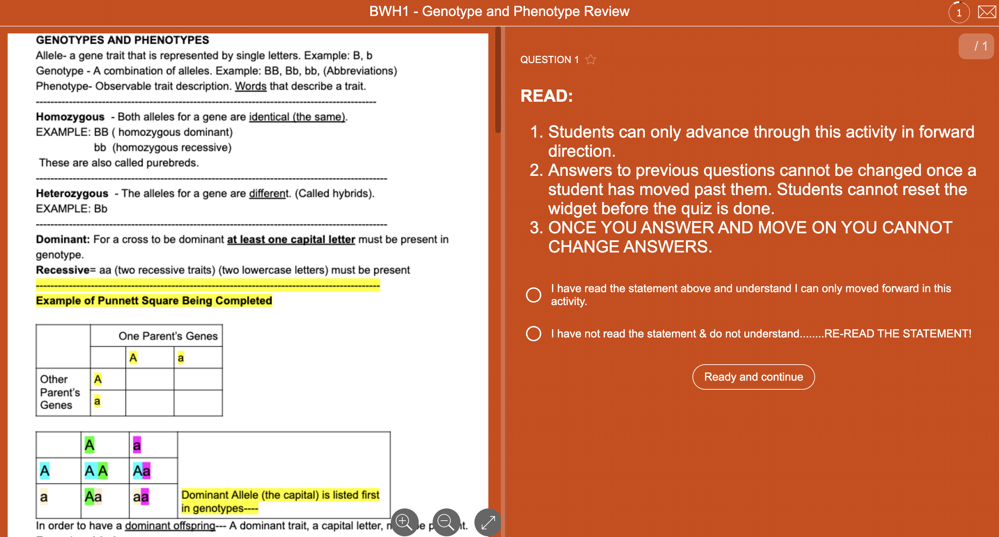Click the QUESTION 1 label
999x537 pixels.
point(549,59)
